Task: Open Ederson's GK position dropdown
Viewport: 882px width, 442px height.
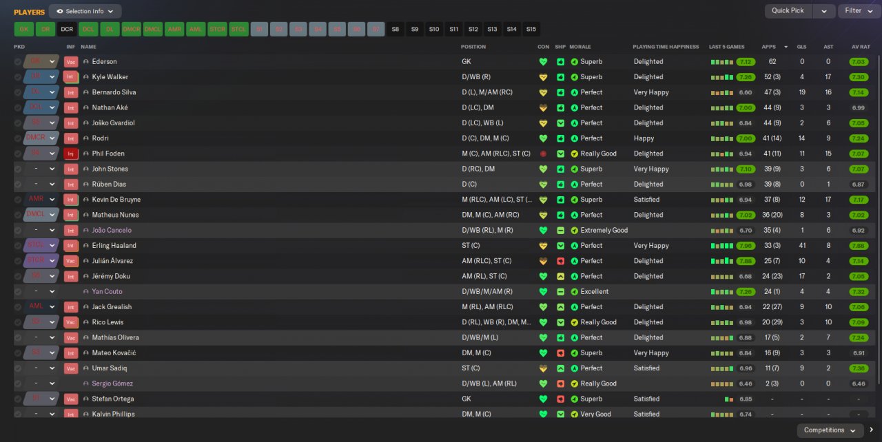Action: click(x=41, y=62)
